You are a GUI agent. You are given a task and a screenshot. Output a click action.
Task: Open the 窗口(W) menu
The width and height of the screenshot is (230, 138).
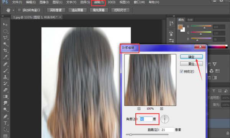139,2
